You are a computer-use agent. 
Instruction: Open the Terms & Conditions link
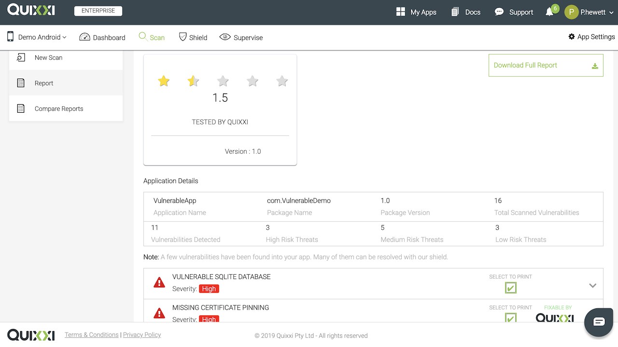tap(92, 335)
